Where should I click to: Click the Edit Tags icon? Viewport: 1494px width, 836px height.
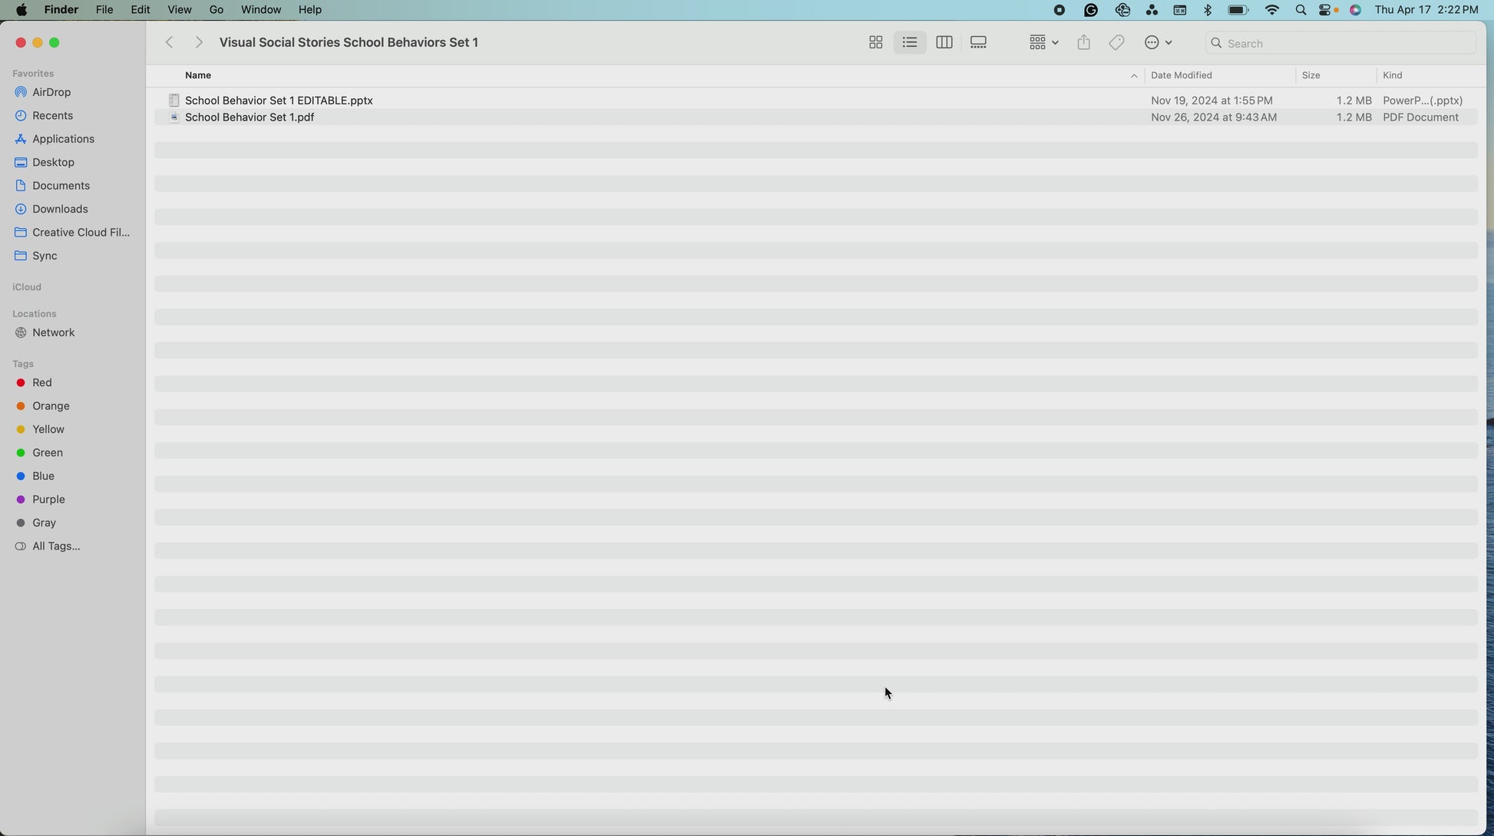pyautogui.click(x=1117, y=43)
